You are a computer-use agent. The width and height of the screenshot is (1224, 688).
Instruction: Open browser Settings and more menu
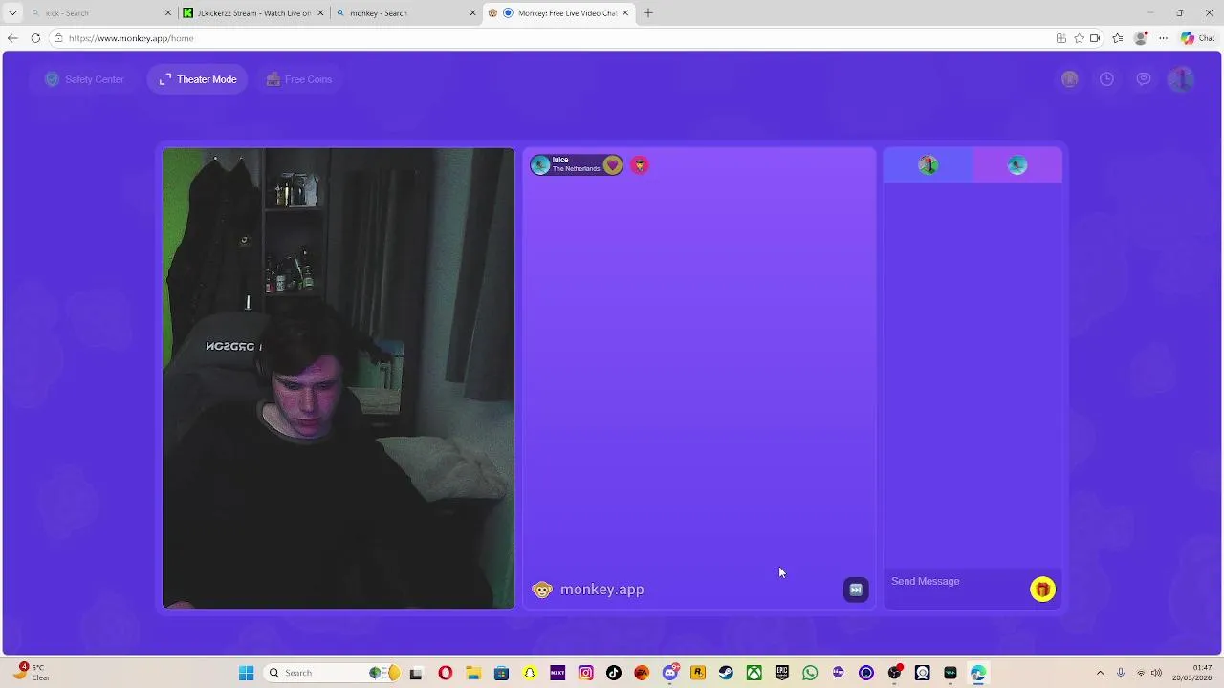coord(1163,38)
